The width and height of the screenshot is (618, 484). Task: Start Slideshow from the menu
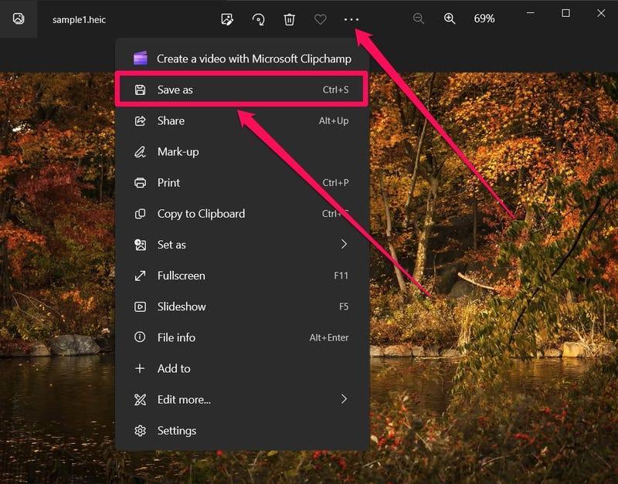pyautogui.click(x=242, y=306)
